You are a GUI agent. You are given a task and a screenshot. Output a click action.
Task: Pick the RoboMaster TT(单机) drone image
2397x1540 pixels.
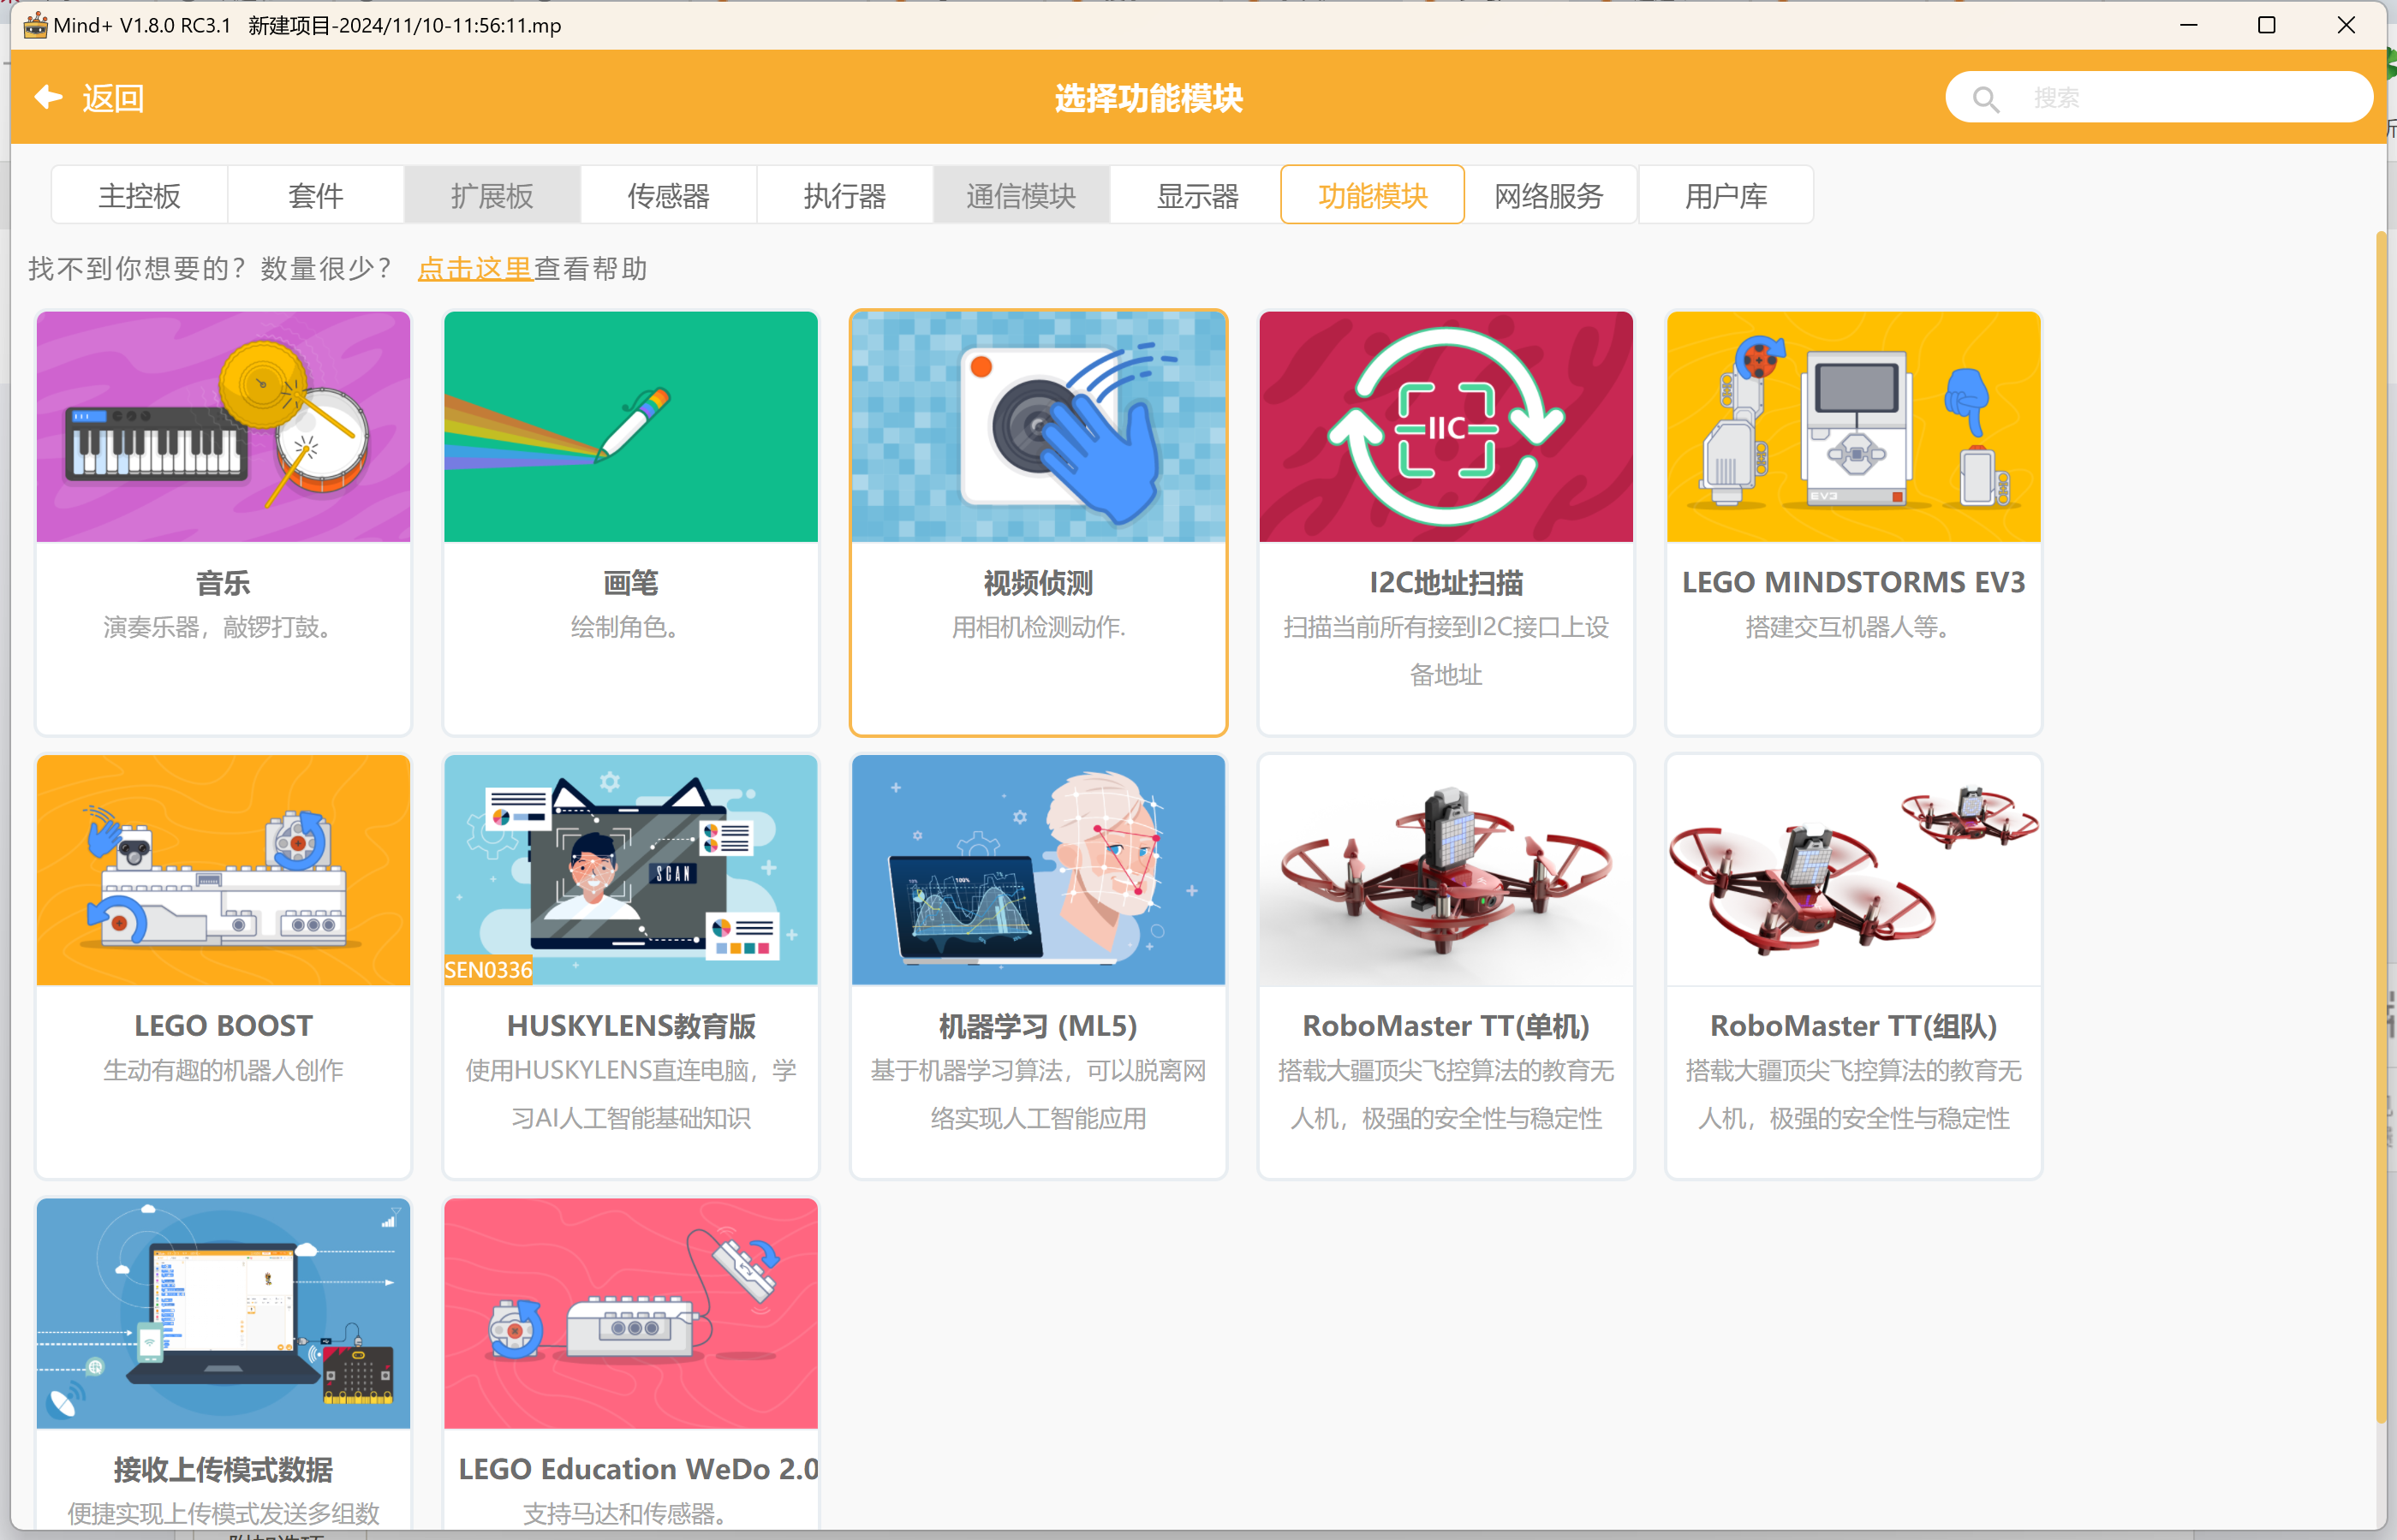pyautogui.click(x=1446, y=870)
